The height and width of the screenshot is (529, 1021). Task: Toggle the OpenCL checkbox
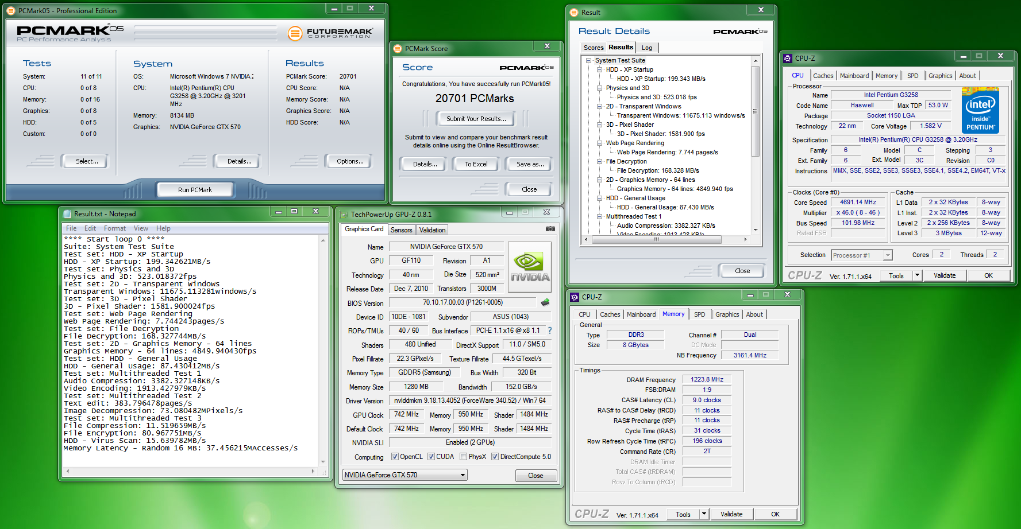pyautogui.click(x=395, y=457)
